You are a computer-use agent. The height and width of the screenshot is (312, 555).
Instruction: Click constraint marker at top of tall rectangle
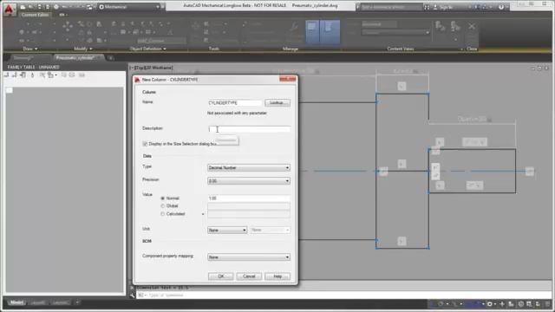(402, 86)
